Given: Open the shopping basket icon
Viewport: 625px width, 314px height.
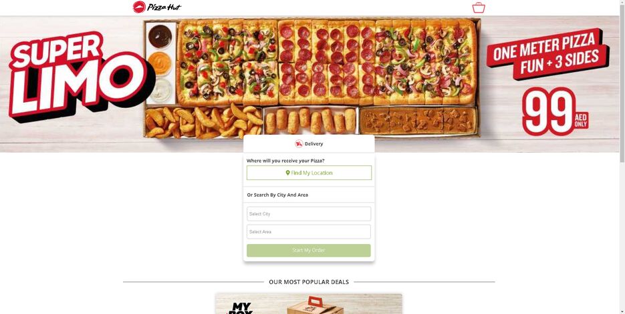Looking at the screenshot, I should coord(479,7).
